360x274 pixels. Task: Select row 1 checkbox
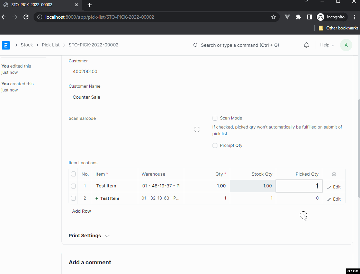73,186
